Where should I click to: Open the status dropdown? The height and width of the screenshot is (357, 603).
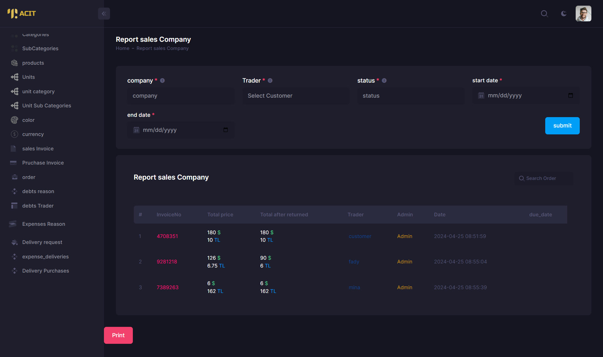click(x=410, y=96)
